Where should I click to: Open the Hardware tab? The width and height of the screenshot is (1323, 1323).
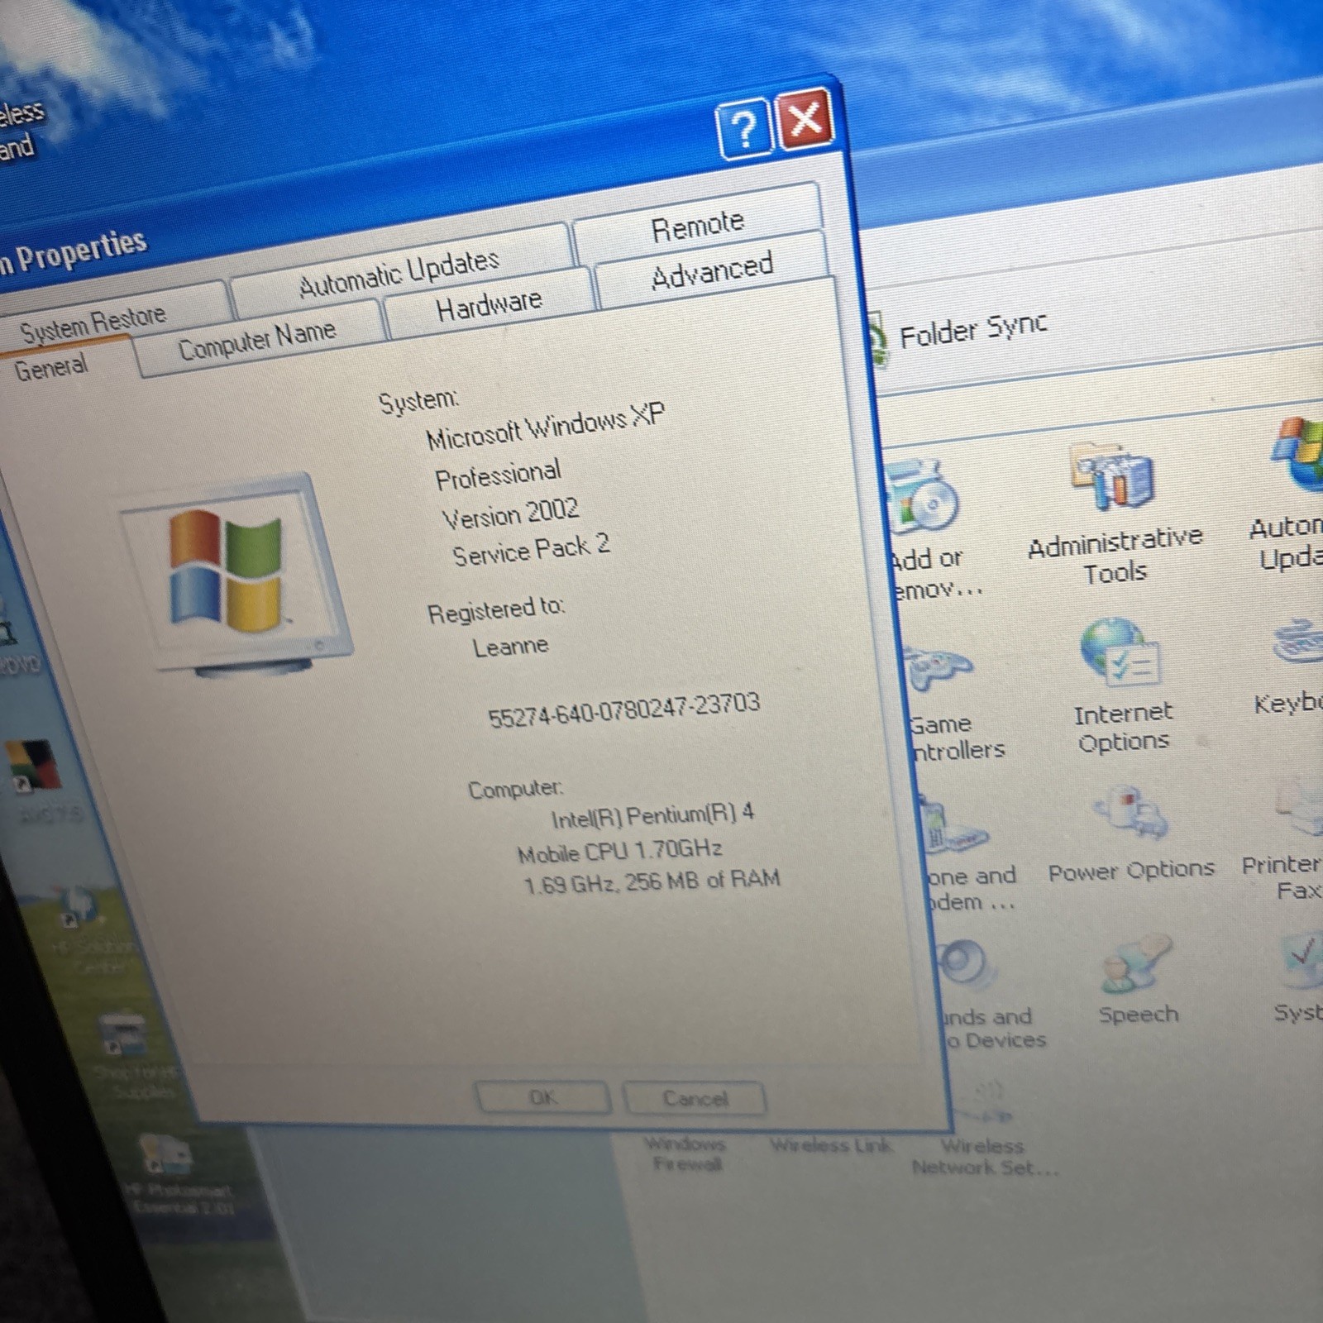point(489,304)
